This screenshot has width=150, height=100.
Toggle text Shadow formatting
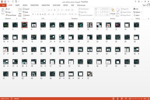coord(40,14)
